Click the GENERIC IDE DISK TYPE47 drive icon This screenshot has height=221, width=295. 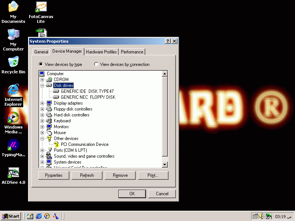point(56,91)
